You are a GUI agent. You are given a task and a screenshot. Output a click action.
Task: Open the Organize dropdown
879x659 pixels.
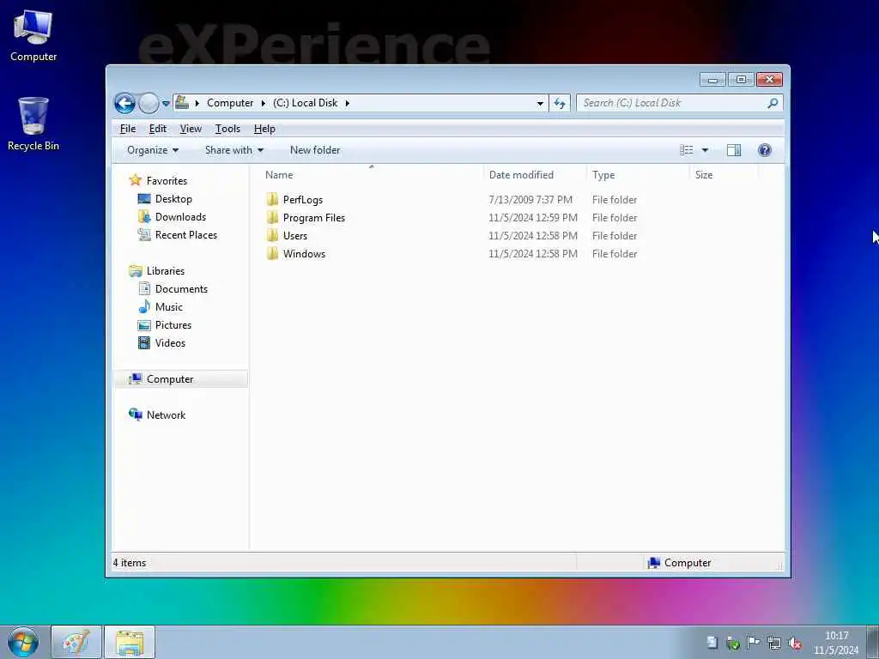153,150
